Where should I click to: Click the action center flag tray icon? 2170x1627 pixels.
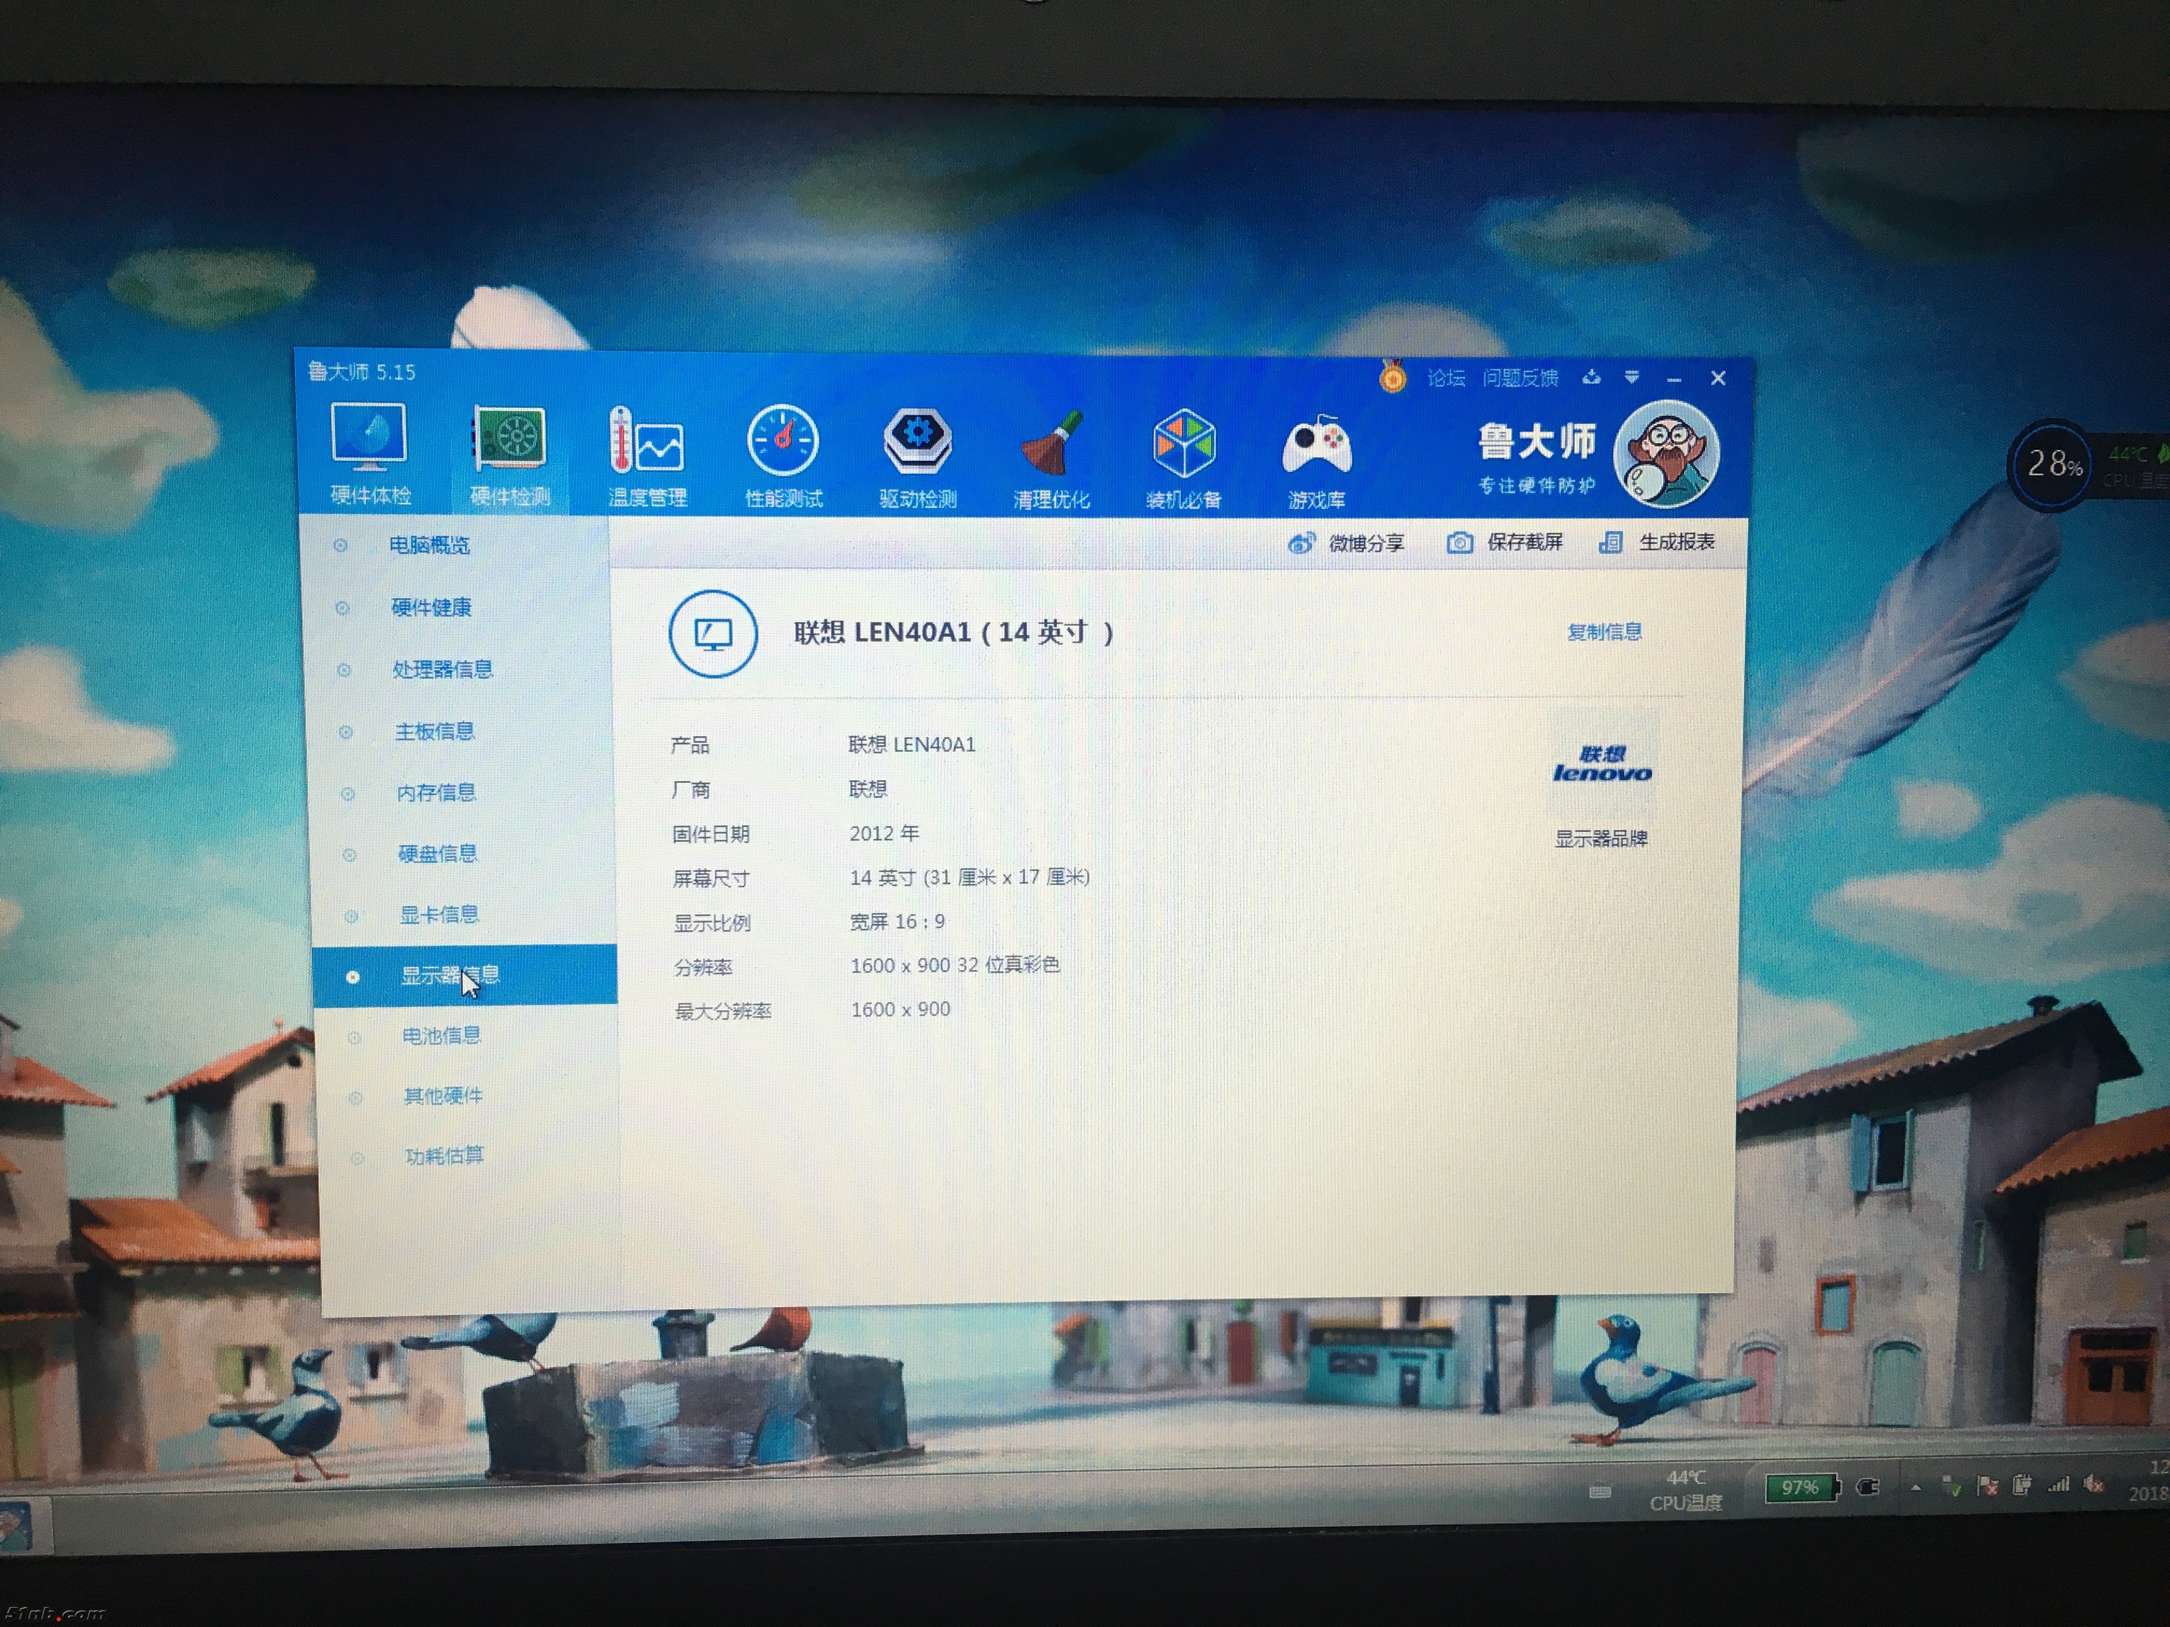point(1988,1487)
